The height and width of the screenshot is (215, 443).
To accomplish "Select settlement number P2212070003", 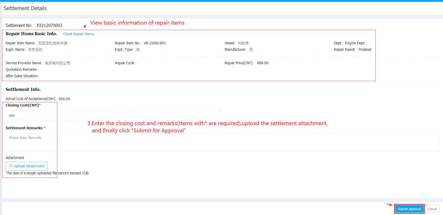I will 49,25.
